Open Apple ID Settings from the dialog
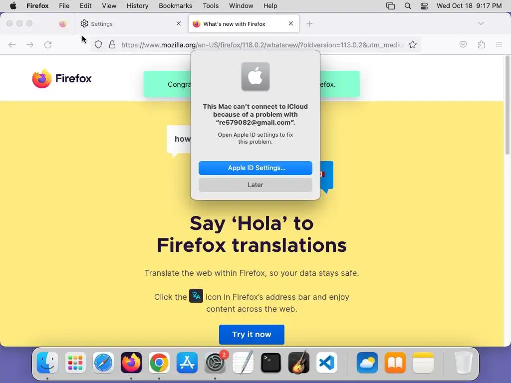The width and height of the screenshot is (511, 383). pyautogui.click(x=255, y=168)
